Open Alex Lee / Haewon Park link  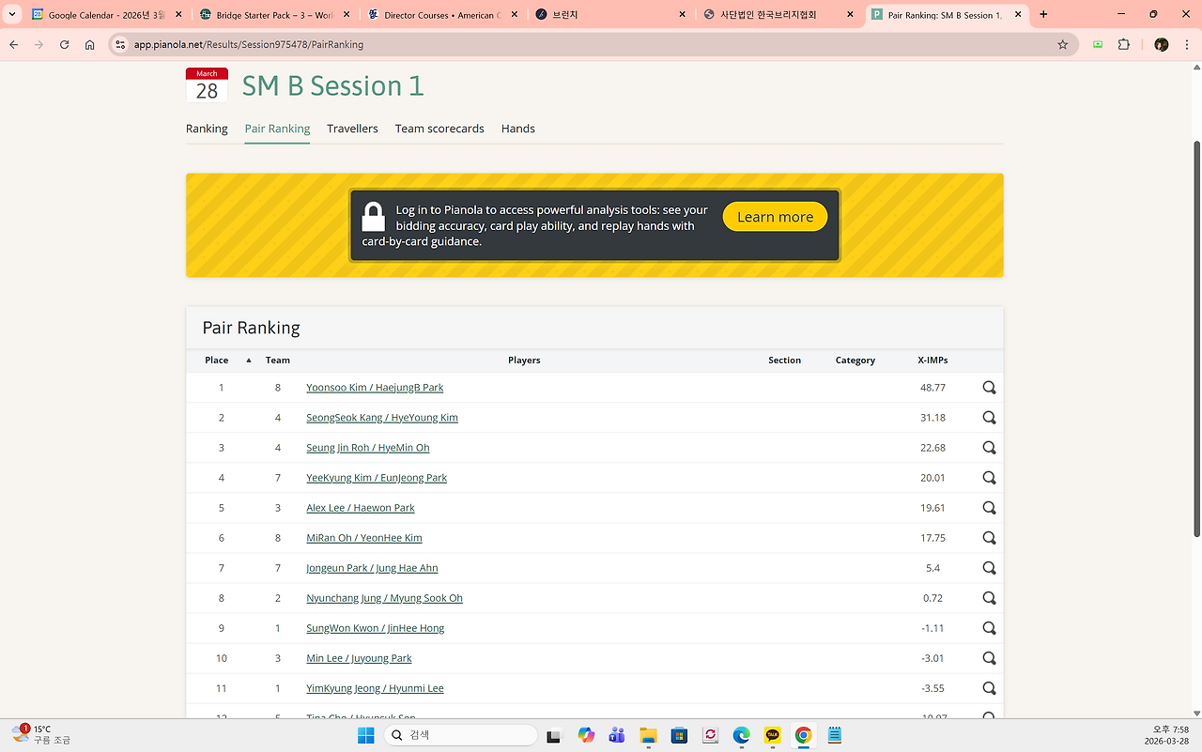pos(361,508)
